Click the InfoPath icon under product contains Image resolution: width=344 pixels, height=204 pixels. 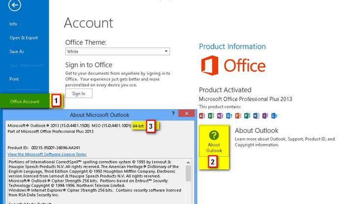point(265,116)
